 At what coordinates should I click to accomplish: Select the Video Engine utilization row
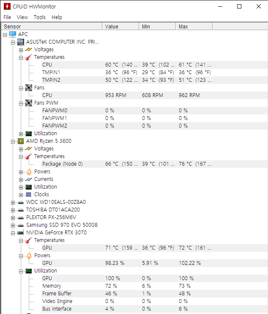click(x=155, y=301)
